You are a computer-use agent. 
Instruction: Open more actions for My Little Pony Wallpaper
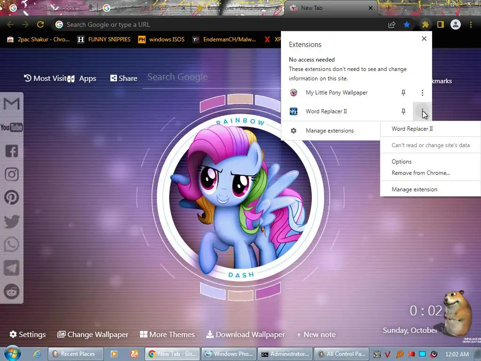[x=422, y=93]
